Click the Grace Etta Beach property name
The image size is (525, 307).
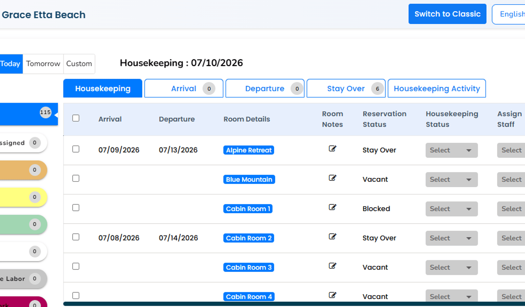point(44,15)
